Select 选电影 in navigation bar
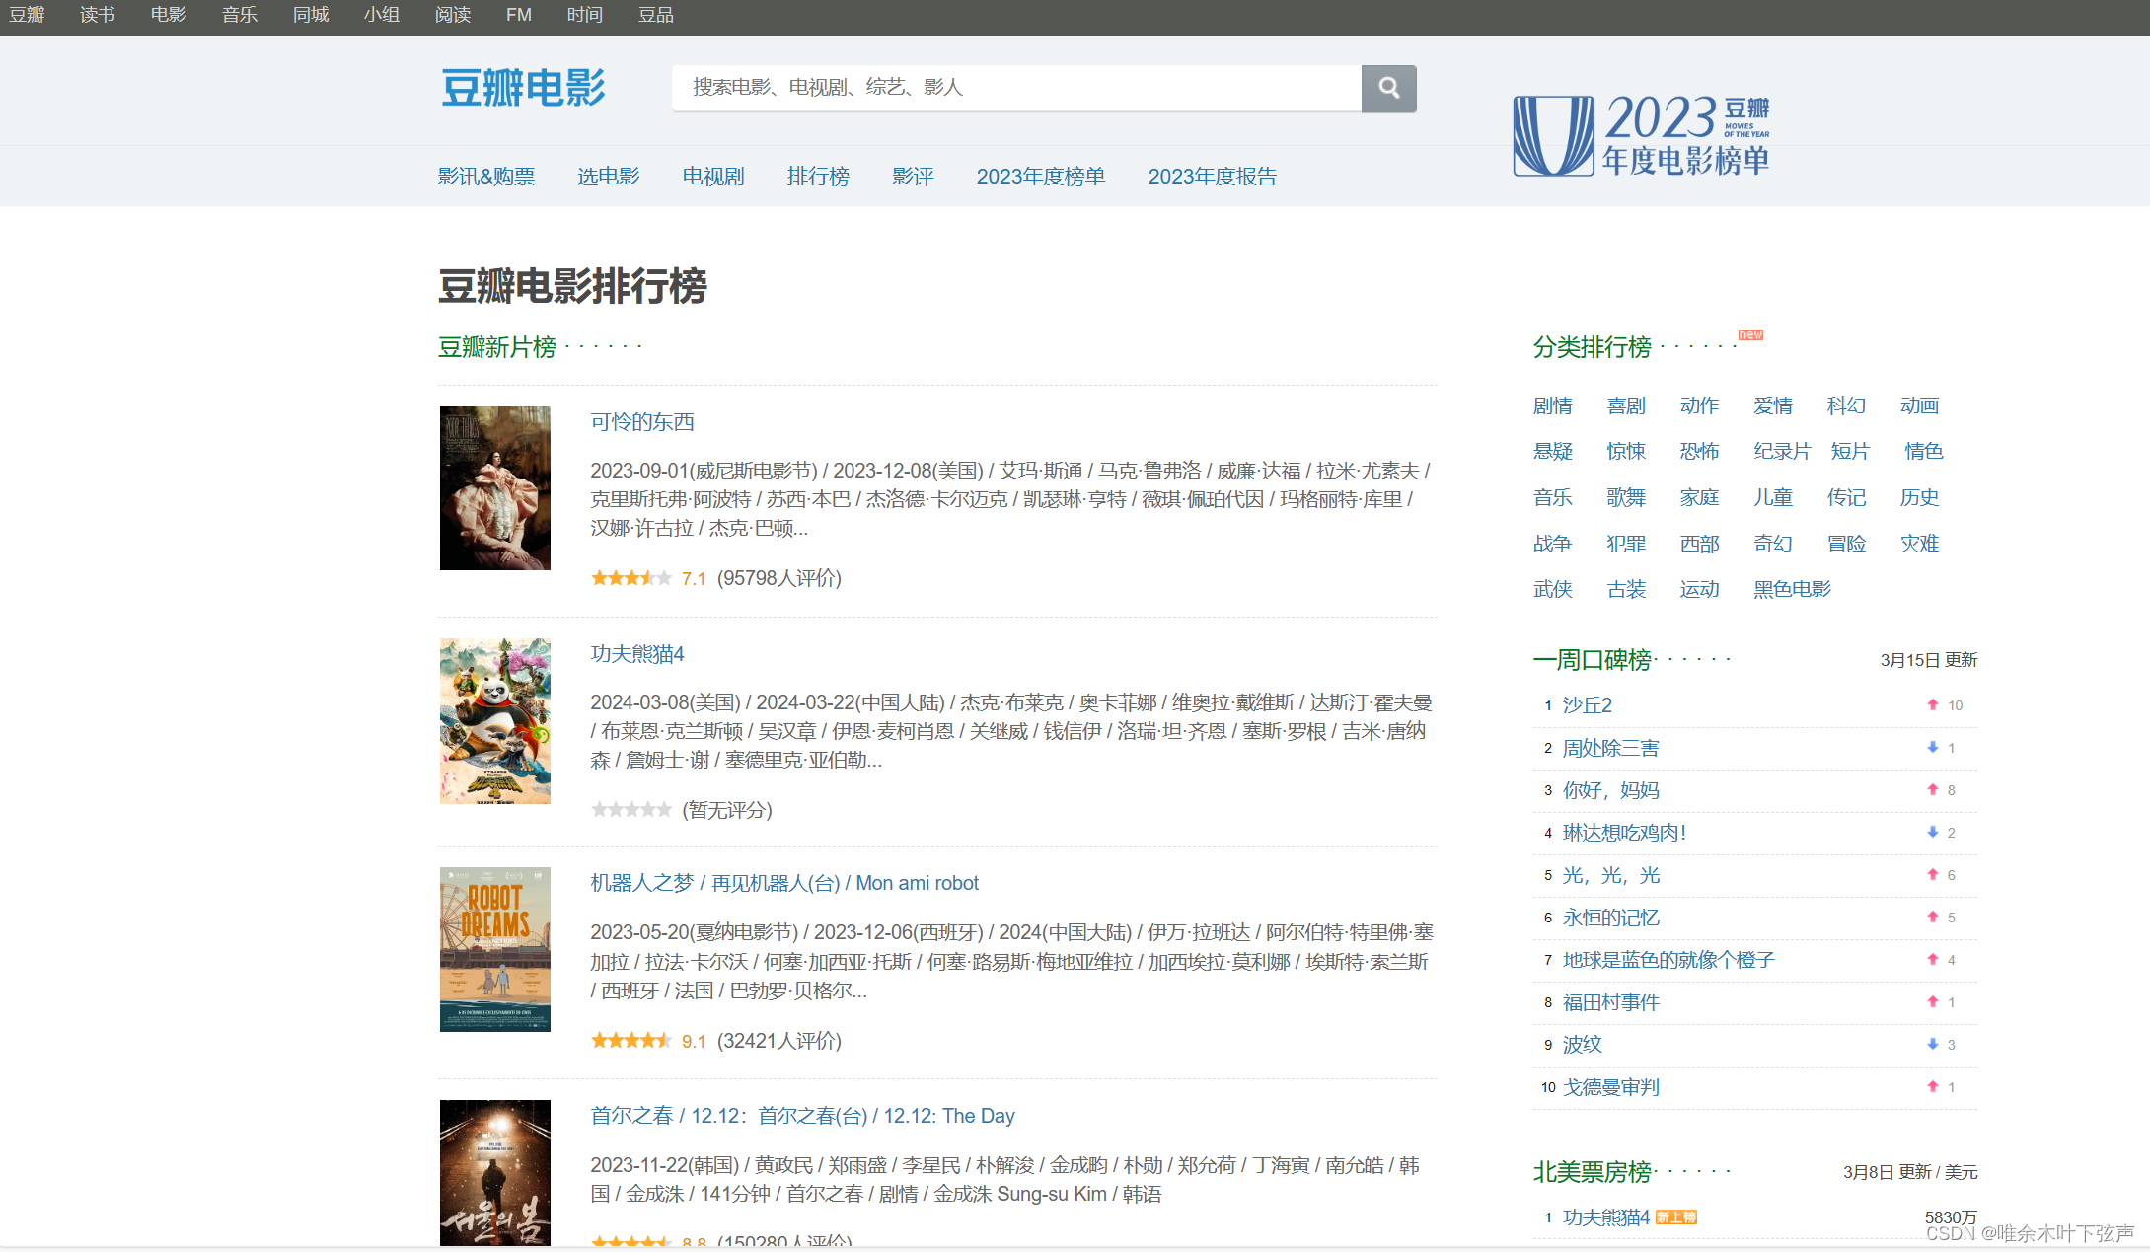Screen dimensions: 2150x1252 coord(608,177)
